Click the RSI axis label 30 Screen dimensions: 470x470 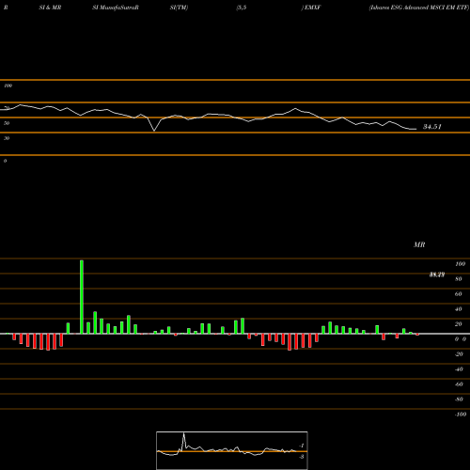(7, 138)
